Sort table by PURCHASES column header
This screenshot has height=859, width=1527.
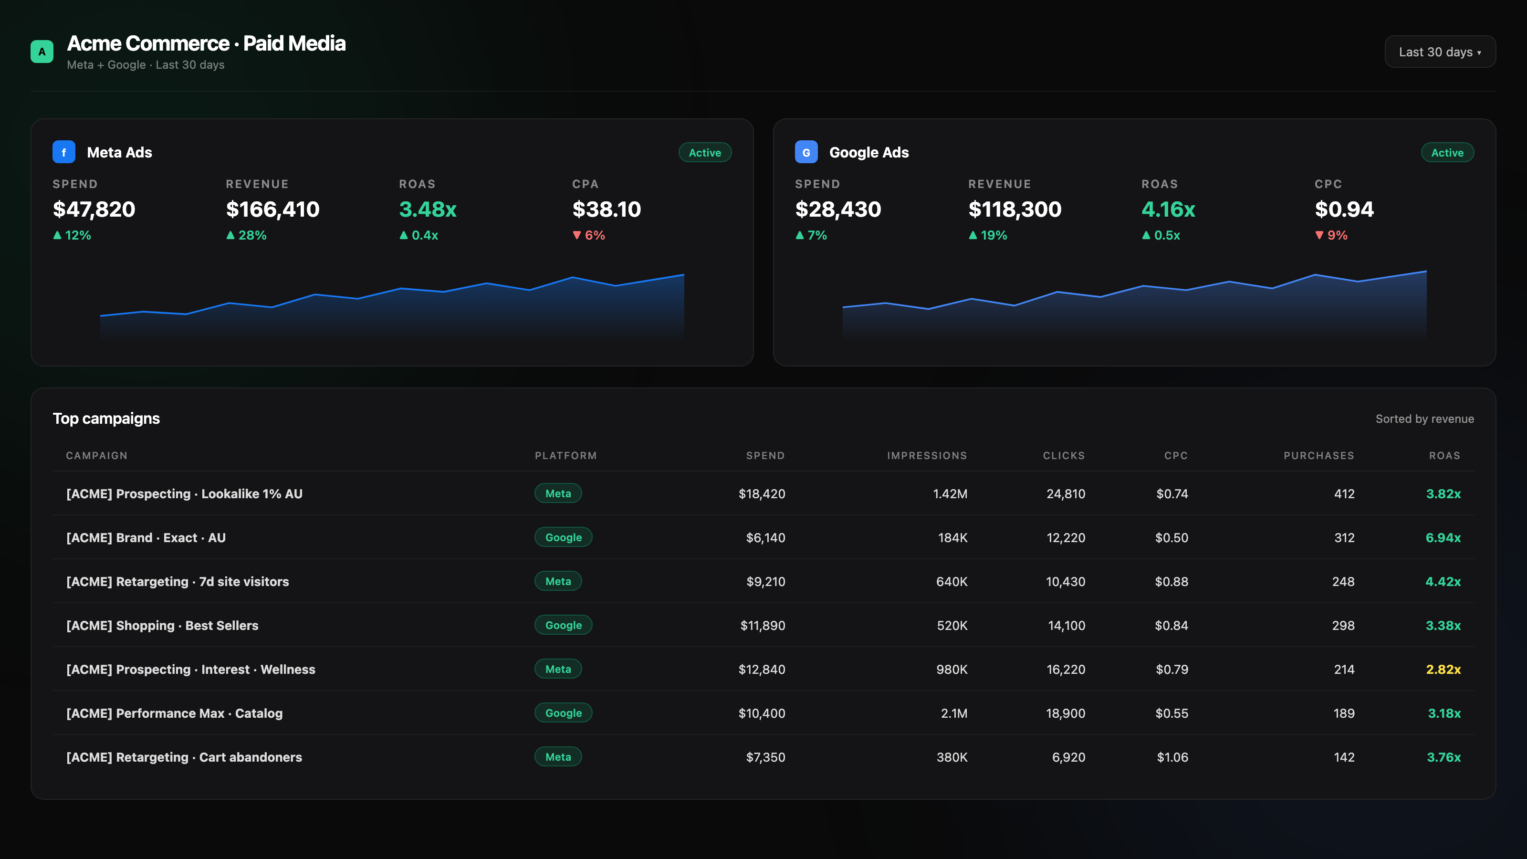click(x=1318, y=455)
